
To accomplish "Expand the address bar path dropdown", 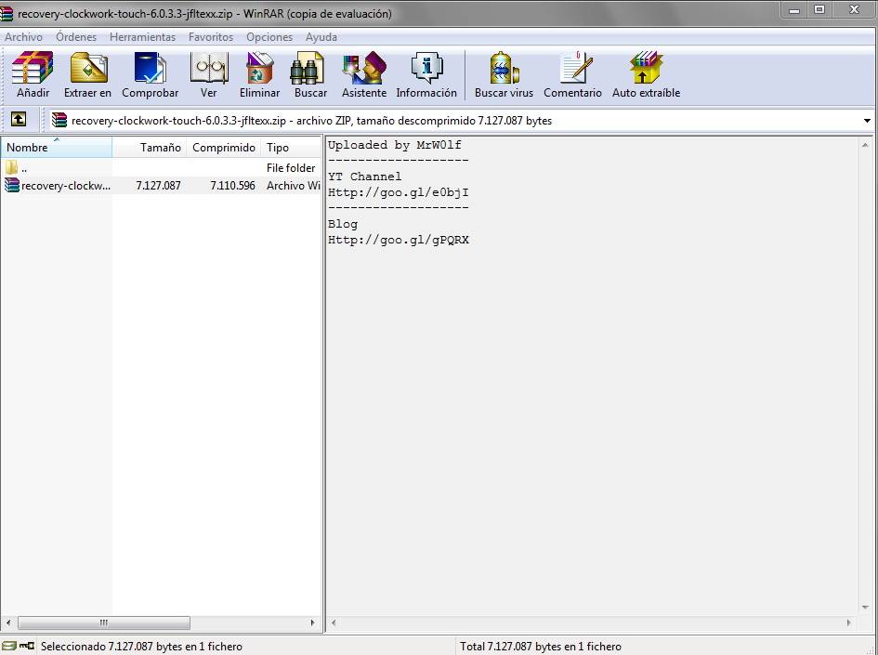I will coord(867,121).
